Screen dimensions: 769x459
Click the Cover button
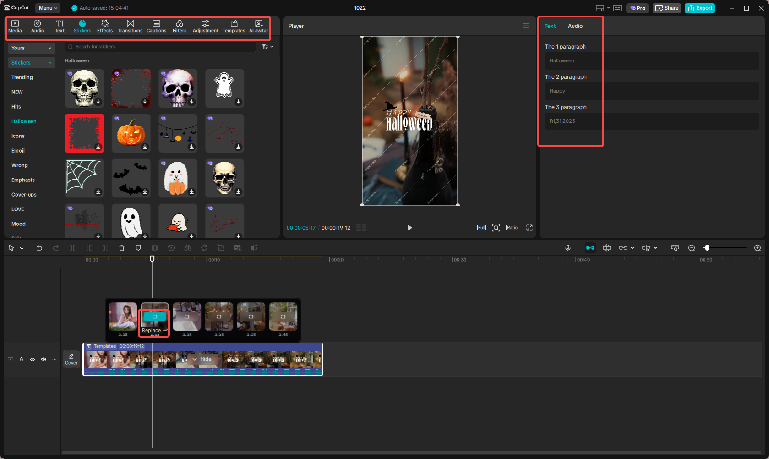click(x=71, y=359)
